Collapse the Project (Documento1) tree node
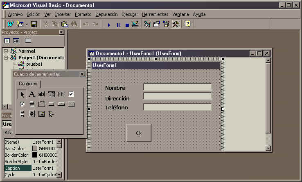Viewport: 302px width, 182px height. pyautogui.click(x=6, y=58)
